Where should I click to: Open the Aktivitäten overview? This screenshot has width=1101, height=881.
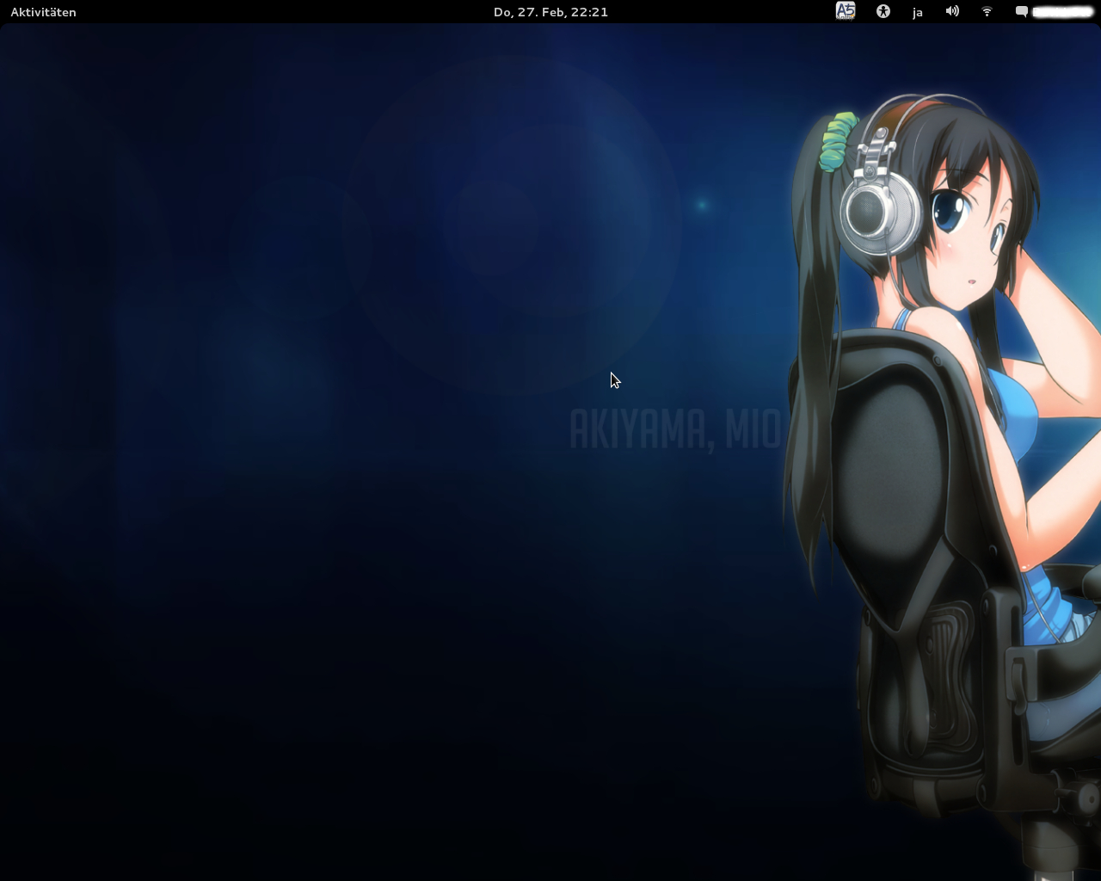43,12
